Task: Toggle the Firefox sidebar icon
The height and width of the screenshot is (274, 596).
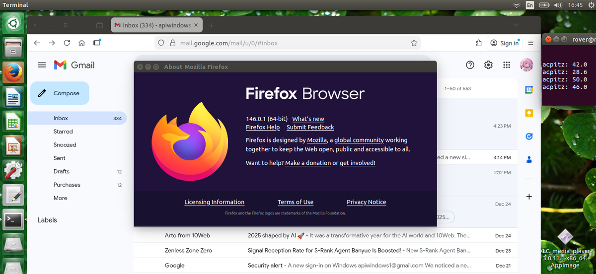Action: coord(97,43)
